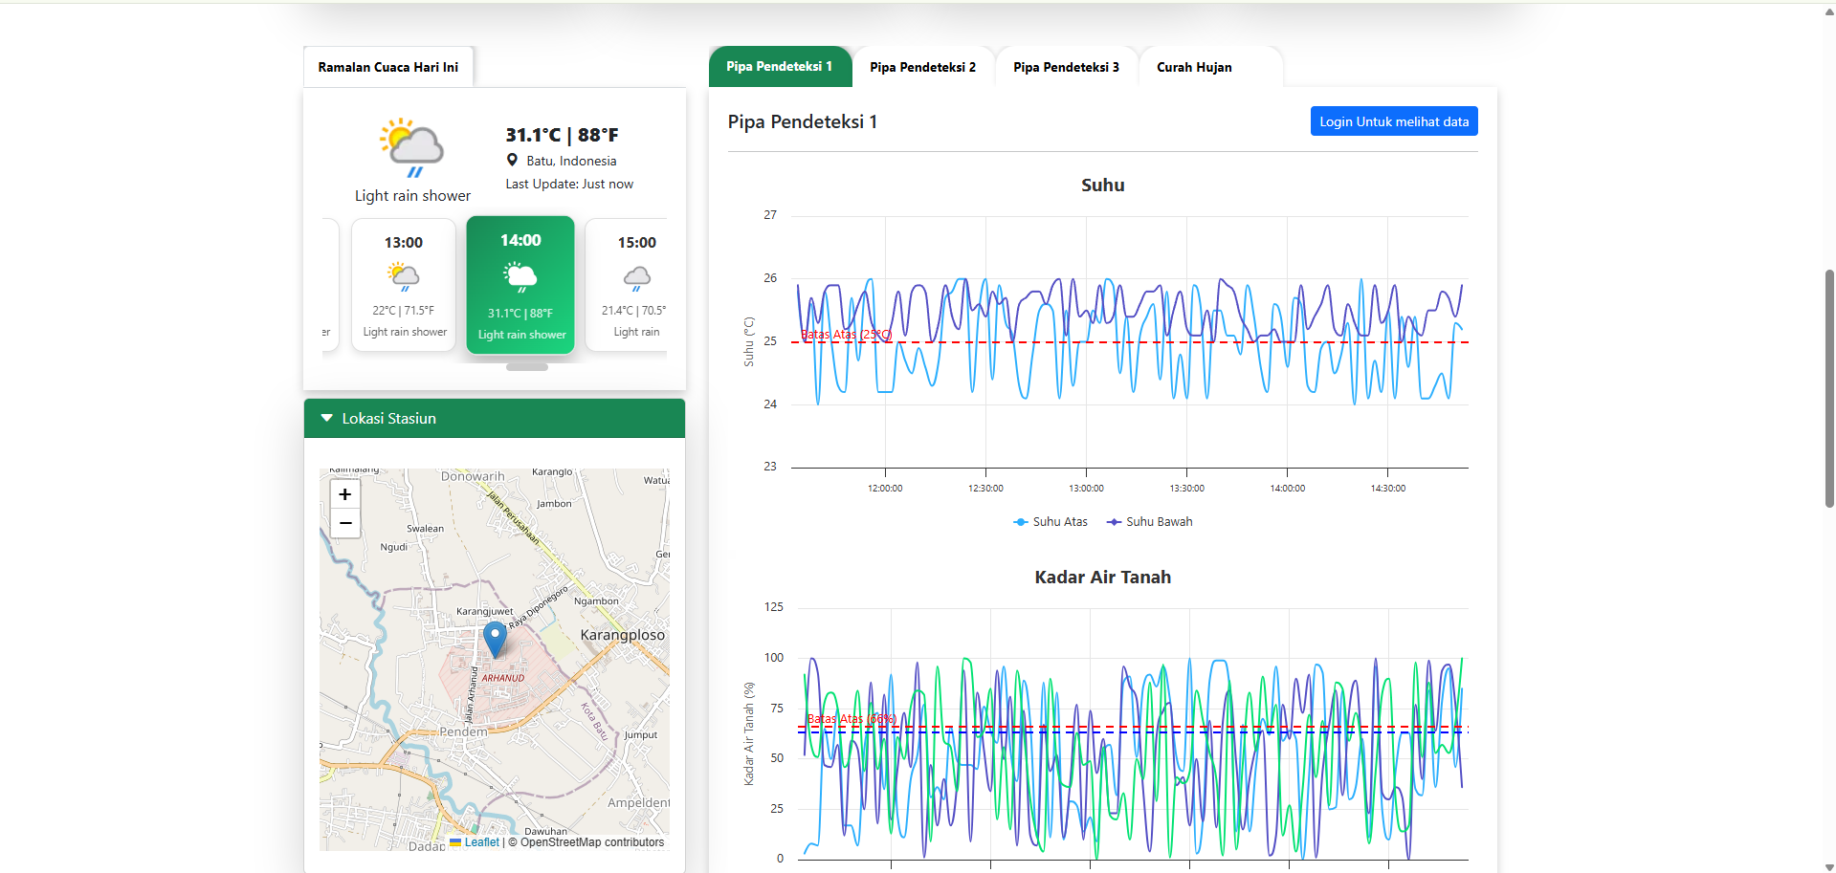The height and width of the screenshot is (873, 1836).
Task: Click Login Untuk melihat data button
Action: [x=1393, y=121]
